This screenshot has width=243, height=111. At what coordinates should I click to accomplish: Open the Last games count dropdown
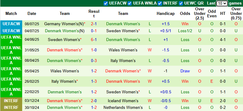click(x=222, y=3)
